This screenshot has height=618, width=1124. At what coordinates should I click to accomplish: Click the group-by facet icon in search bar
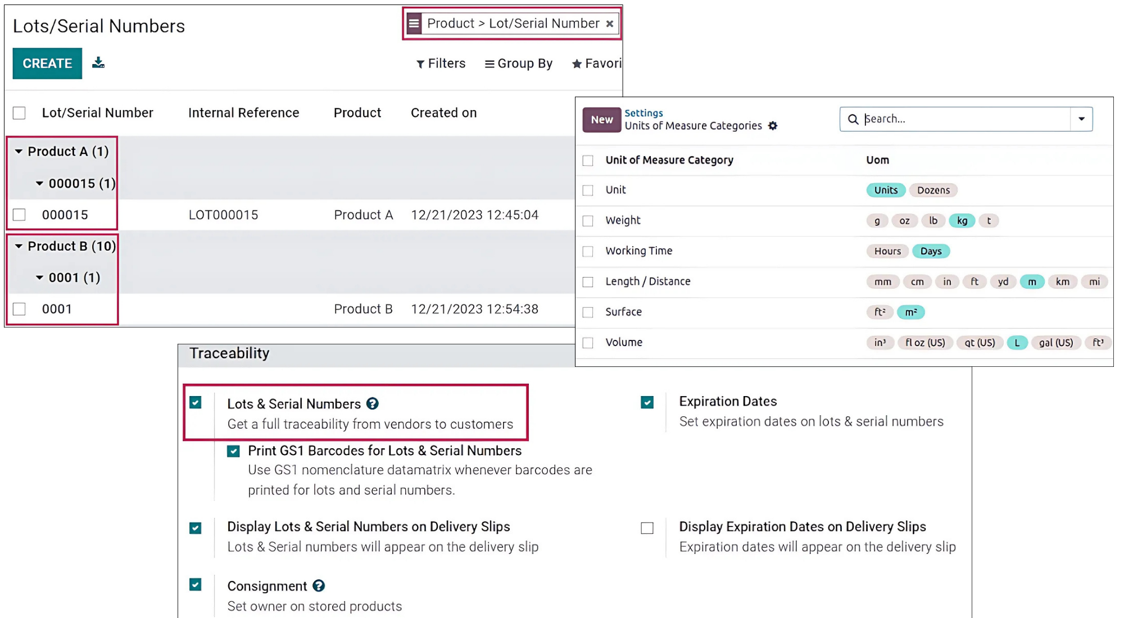(414, 24)
